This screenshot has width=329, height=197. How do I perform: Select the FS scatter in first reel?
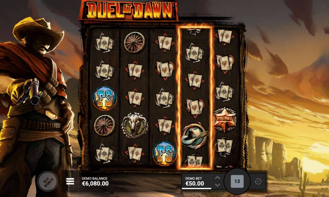(105, 98)
